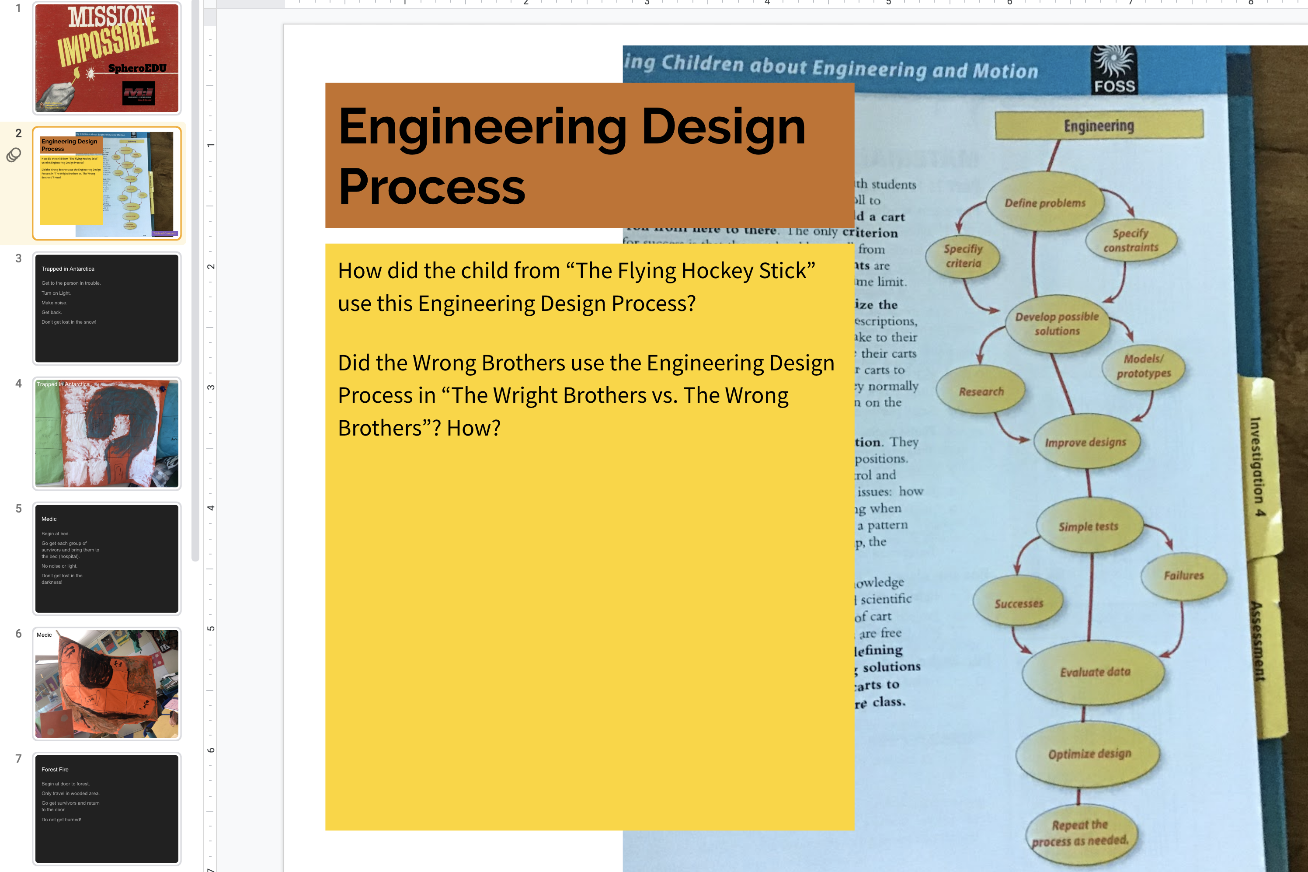Image resolution: width=1308 pixels, height=872 pixels.
Task: Click the Improve designs oval in diagram
Action: [1085, 442]
